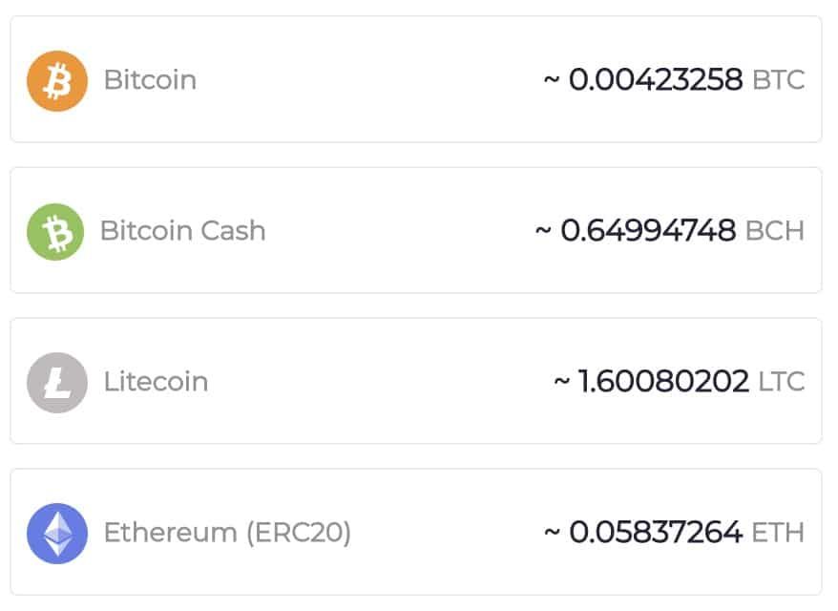The width and height of the screenshot is (838, 611).
Task: Select the Bitcoin name label
Action: coord(150,80)
